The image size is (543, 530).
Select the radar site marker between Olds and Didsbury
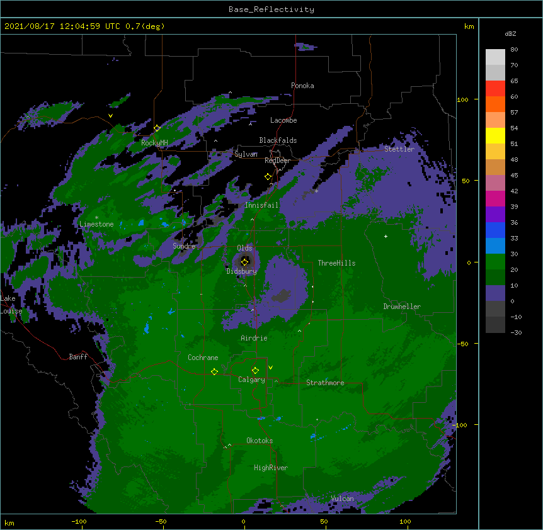[245, 262]
